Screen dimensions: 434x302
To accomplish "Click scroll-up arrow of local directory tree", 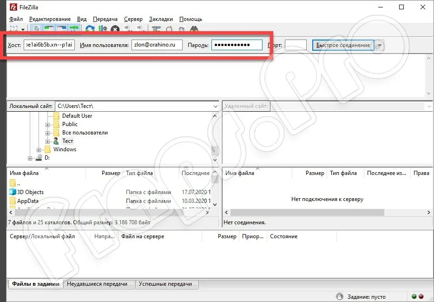I will (215, 116).
